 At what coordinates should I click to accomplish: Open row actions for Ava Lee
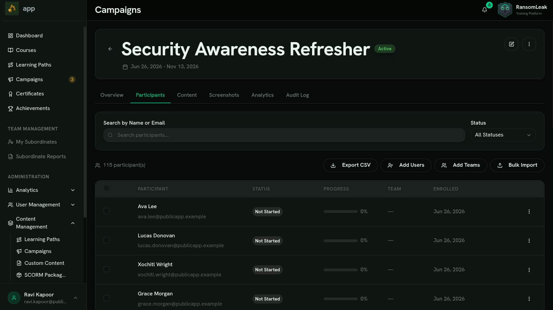[x=529, y=212]
